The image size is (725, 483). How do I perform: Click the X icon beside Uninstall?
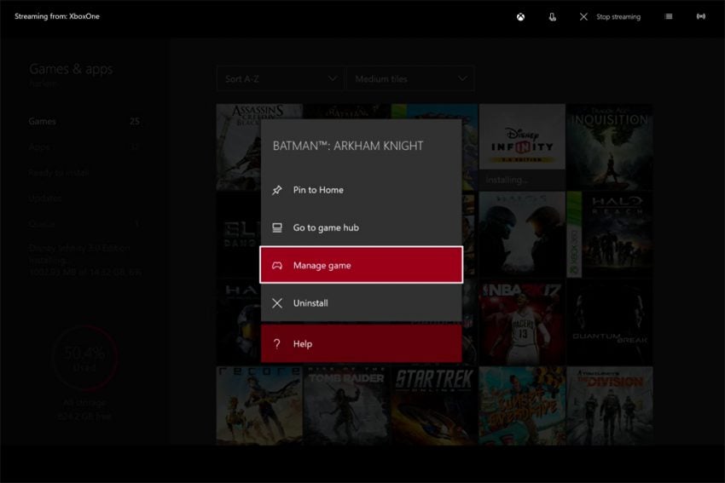coord(277,303)
